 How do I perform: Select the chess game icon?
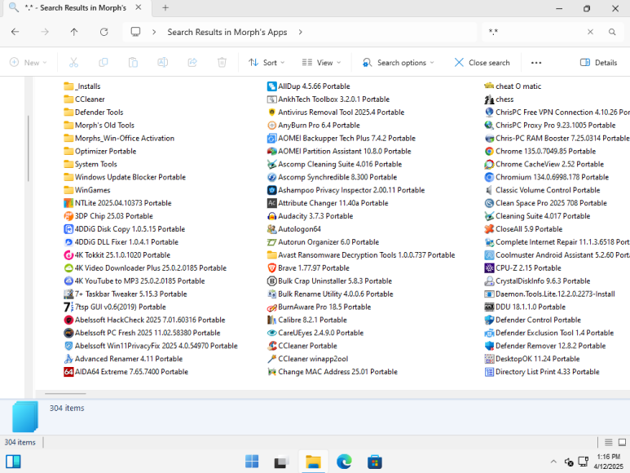tap(489, 99)
